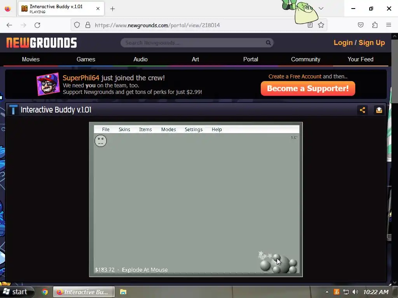The image size is (398, 298).
Task: Open the Sign Up link
Action: click(372, 43)
